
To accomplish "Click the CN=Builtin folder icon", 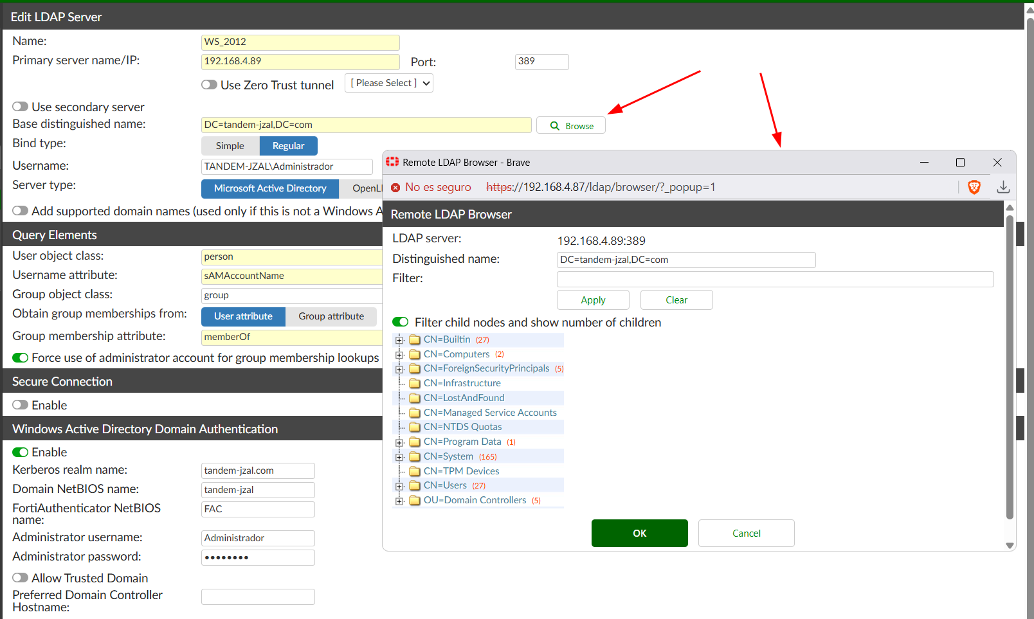I will pos(415,340).
